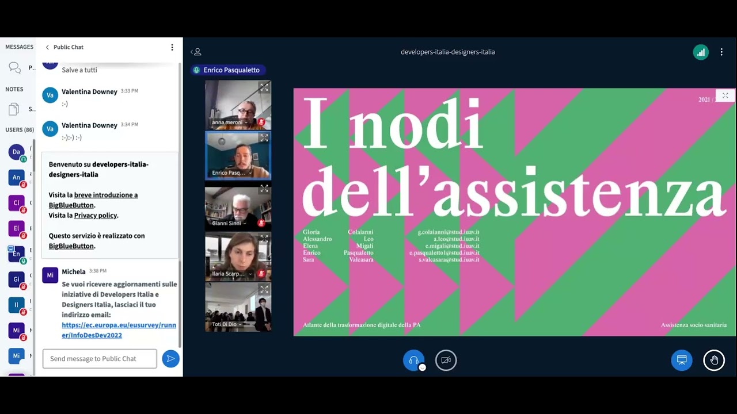The width and height of the screenshot is (737, 414).
Task: Toggle the user list panel icon
Action: 196,52
